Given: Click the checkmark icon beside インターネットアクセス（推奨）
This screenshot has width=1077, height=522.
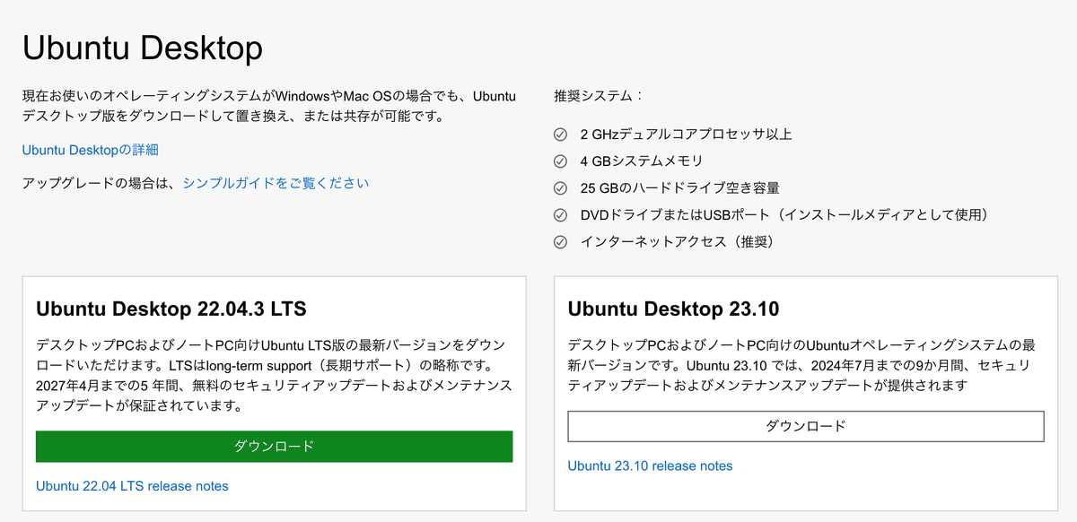Looking at the screenshot, I should click(x=561, y=242).
